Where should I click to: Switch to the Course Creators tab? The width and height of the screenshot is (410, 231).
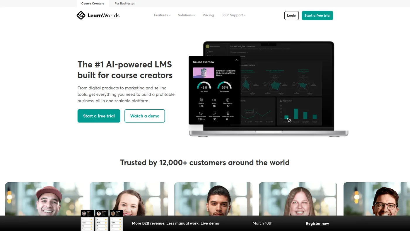pyautogui.click(x=93, y=4)
